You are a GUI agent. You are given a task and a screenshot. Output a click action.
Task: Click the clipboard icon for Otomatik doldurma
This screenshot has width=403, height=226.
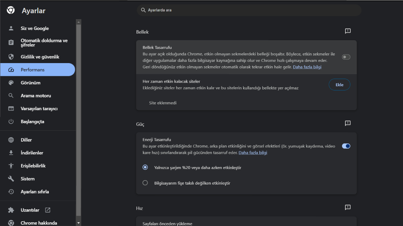coord(11,43)
